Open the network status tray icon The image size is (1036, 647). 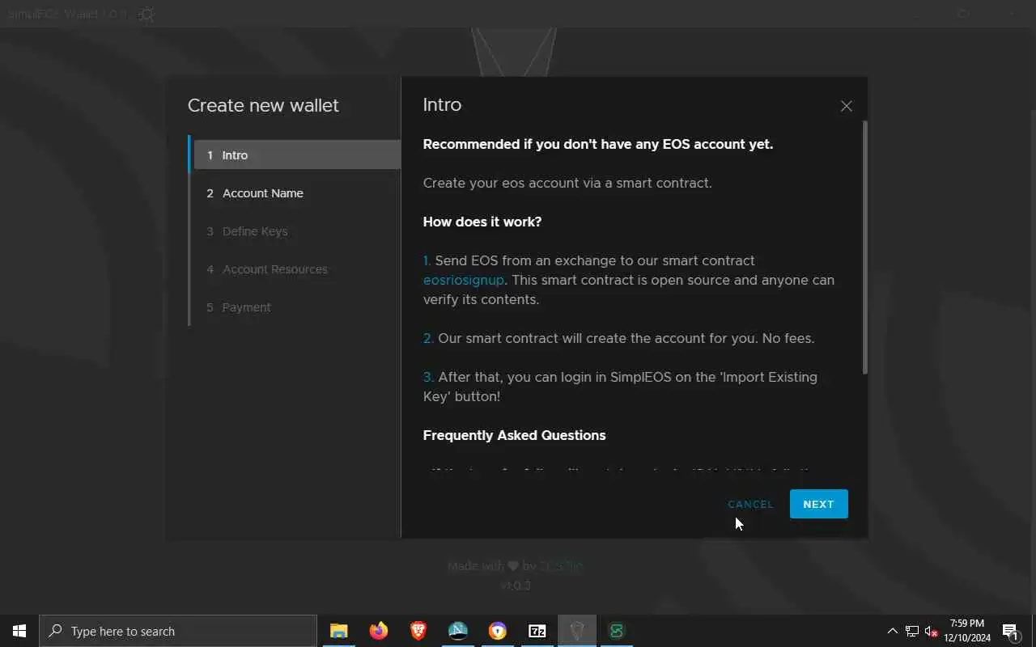click(912, 631)
